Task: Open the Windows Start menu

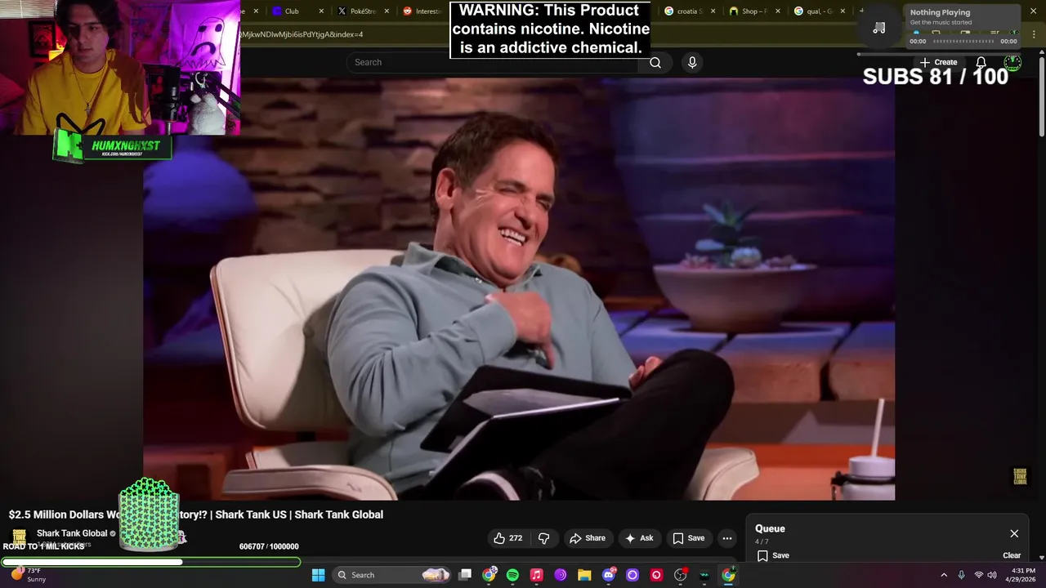Action: click(318, 575)
